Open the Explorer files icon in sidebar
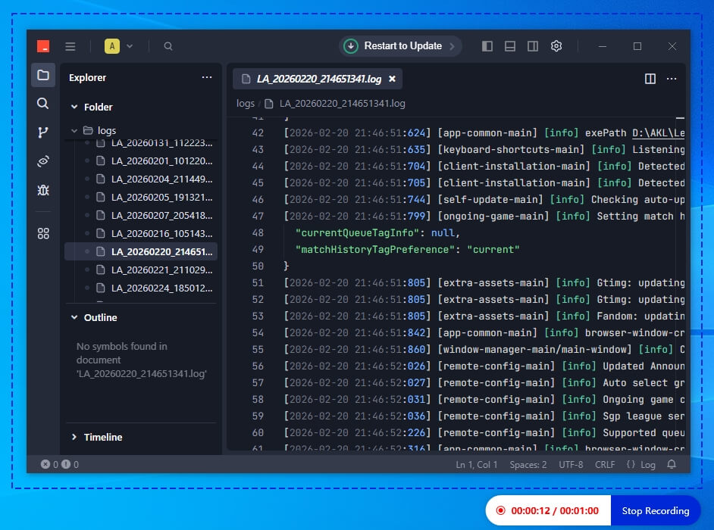 pyautogui.click(x=43, y=75)
